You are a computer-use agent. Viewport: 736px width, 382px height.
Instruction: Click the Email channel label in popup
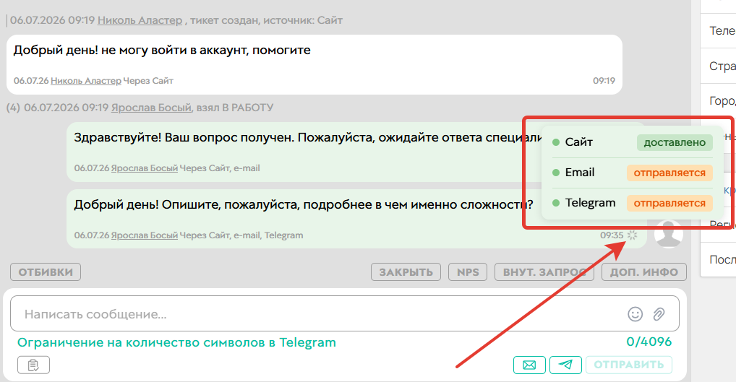point(580,173)
